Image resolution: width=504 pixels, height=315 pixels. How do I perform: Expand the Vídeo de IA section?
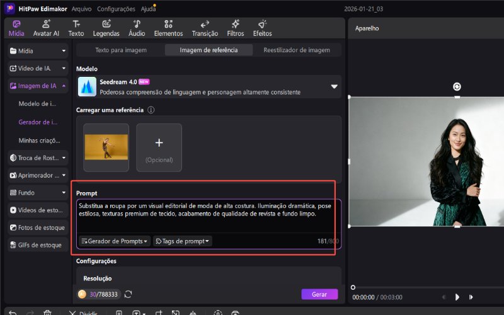[x=38, y=68]
